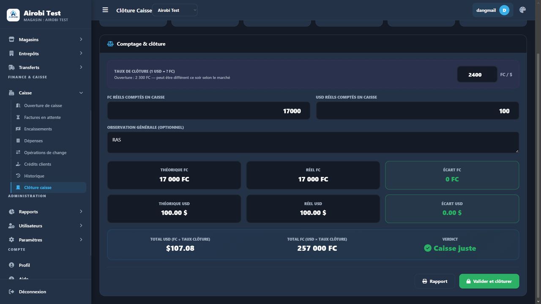
Task: Open Crédits clients menu item
Action: 49,164
